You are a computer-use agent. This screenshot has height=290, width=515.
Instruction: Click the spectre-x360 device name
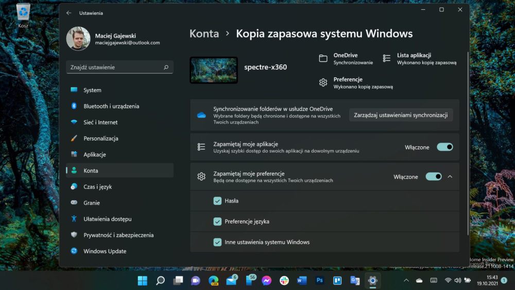point(265,67)
